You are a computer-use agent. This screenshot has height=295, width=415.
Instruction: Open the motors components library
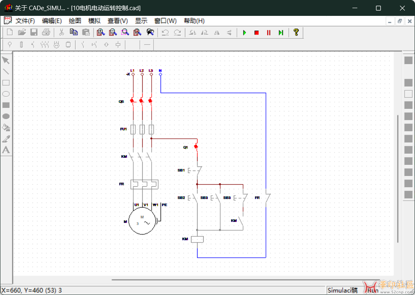coord(56,44)
